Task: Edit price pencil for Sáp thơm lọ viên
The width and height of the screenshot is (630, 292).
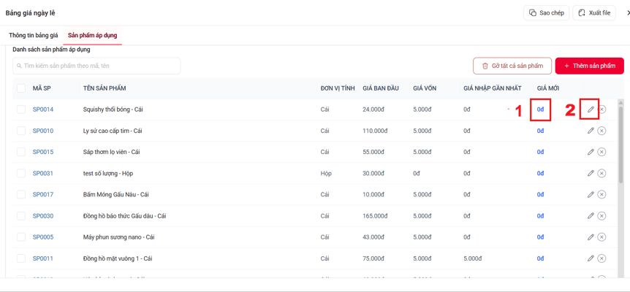Action: coord(591,152)
